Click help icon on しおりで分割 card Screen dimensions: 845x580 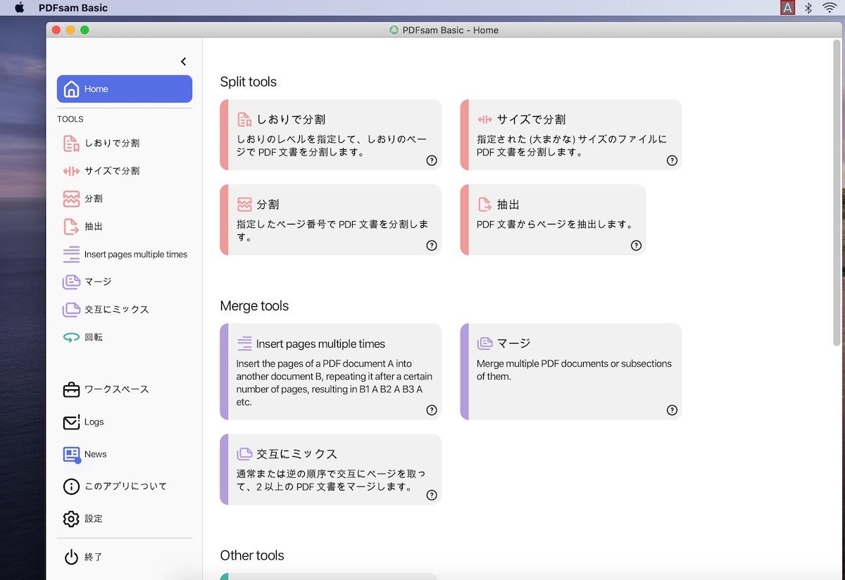click(x=432, y=160)
